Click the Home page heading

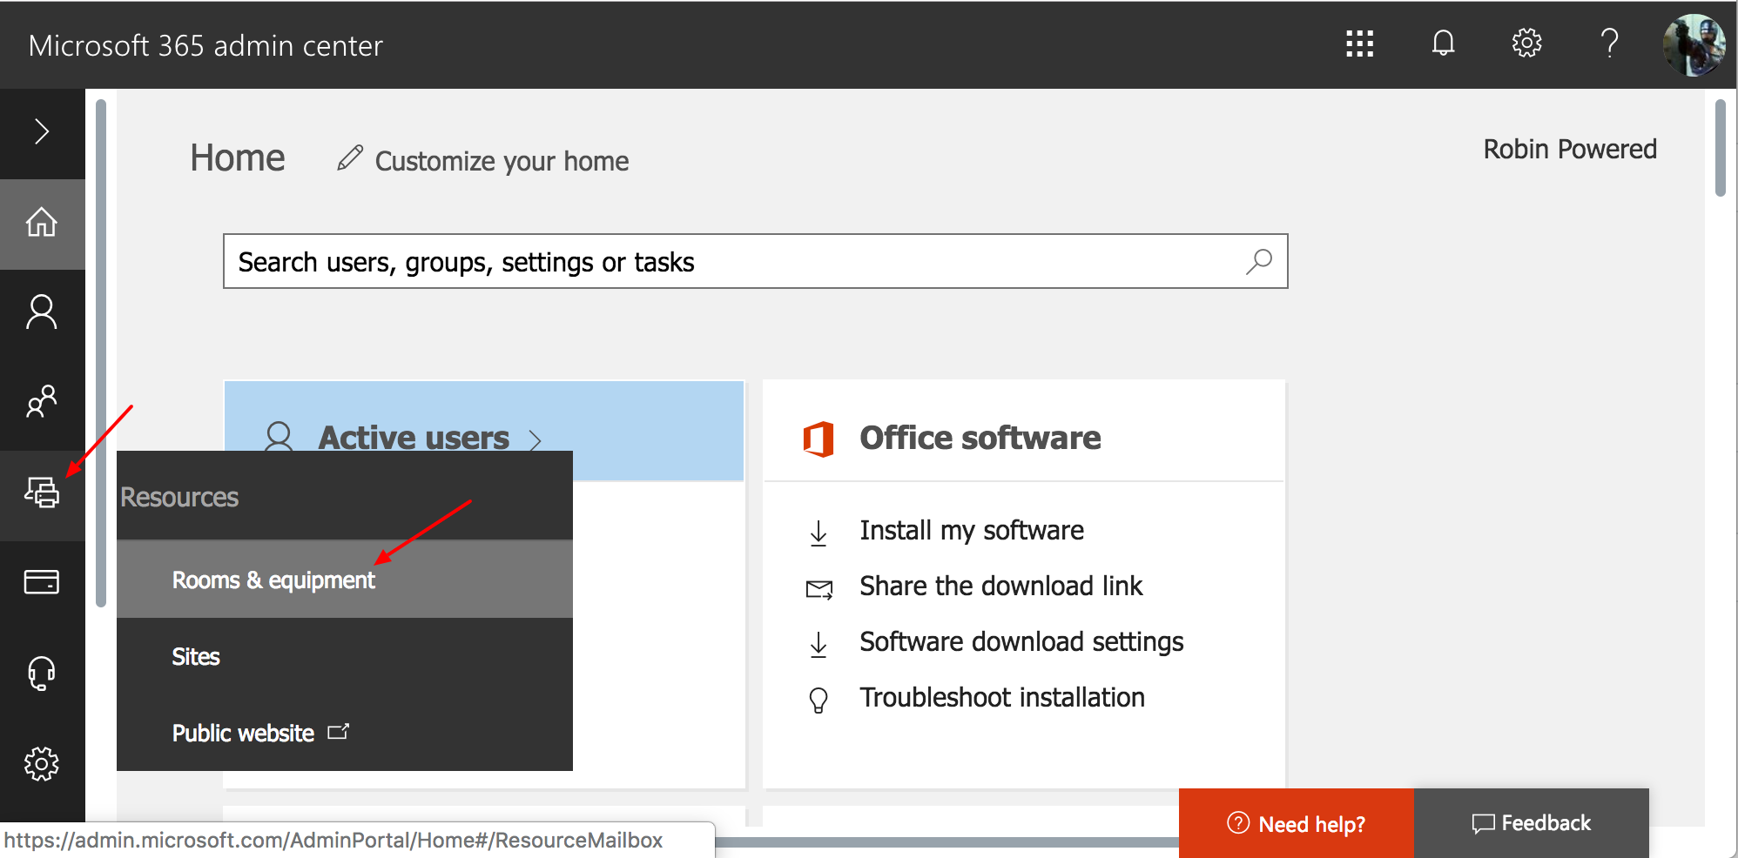coord(238,158)
